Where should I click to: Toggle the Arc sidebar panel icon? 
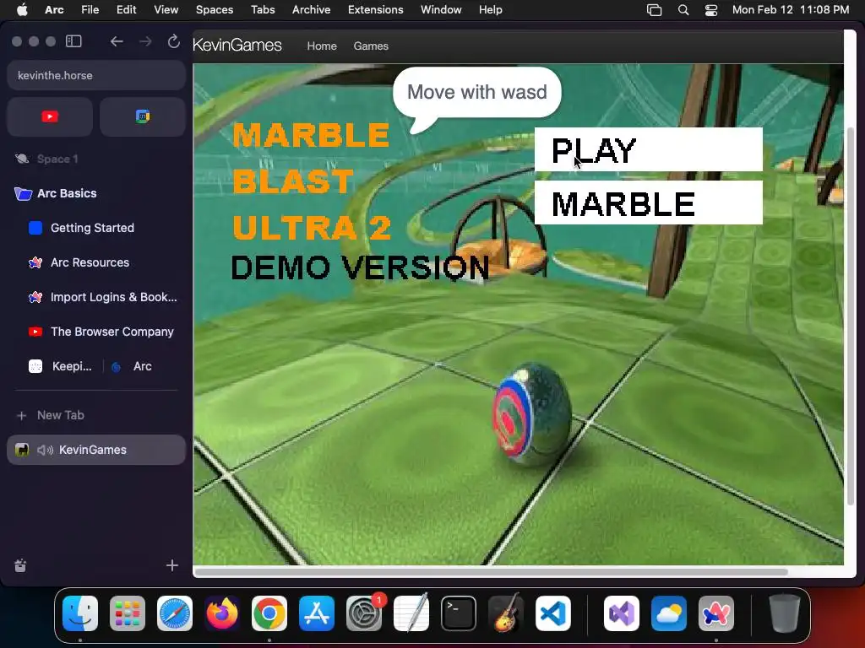73,41
